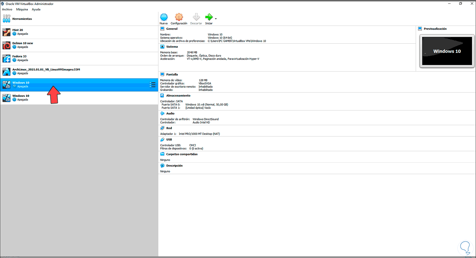Open Configuración gear in the toolbar
Viewport: 476px width, 258px height.
point(179,17)
